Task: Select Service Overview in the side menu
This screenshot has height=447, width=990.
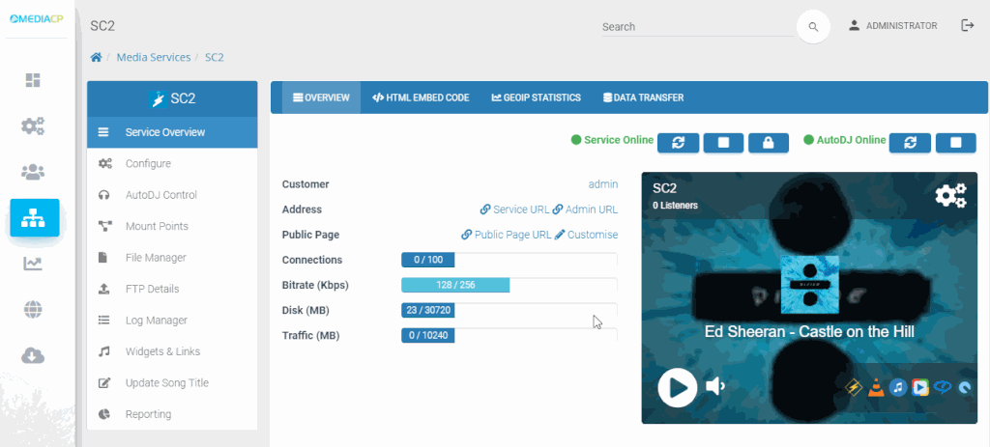Action: tap(172, 132)
